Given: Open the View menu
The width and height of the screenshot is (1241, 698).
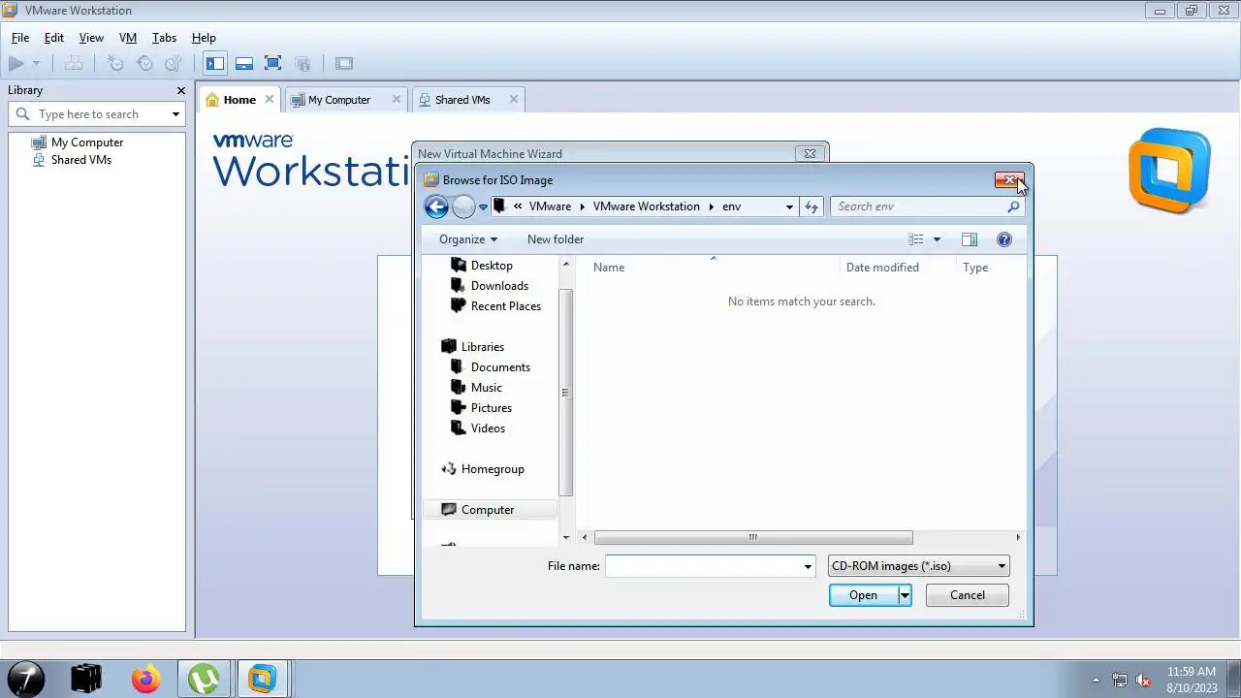Looking at the screenshot, I should pos(91,38).
